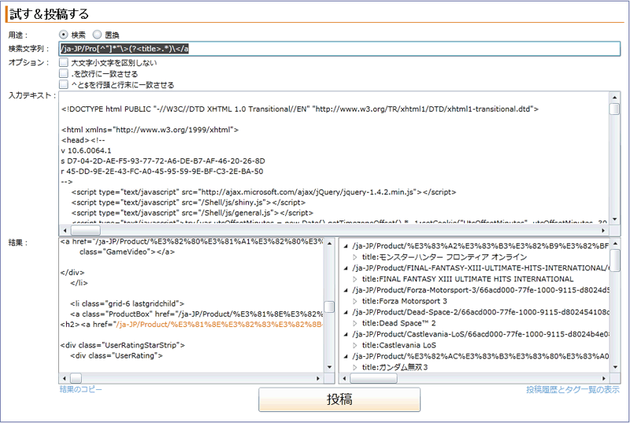Click the 検索文字列 regex input field
The height and width of the screenshot is (423, 630).
(339, 49)
